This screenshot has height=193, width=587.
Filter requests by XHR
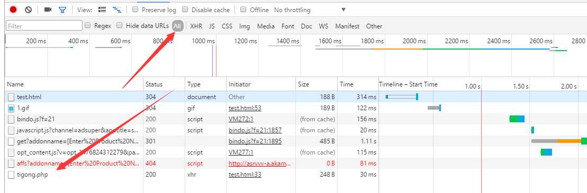pos(196,26)
